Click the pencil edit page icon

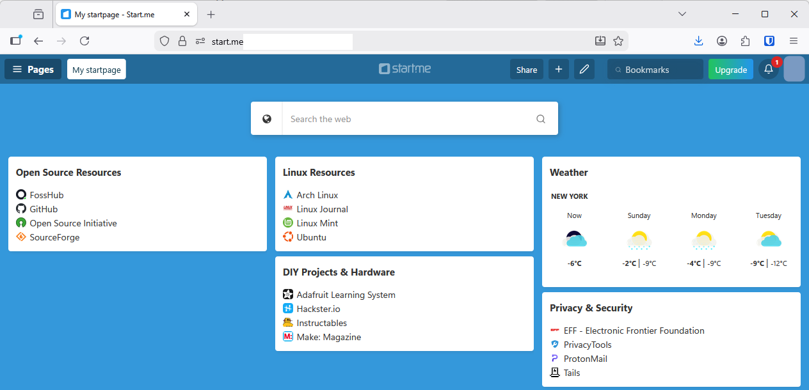click(x=584, y=70)
